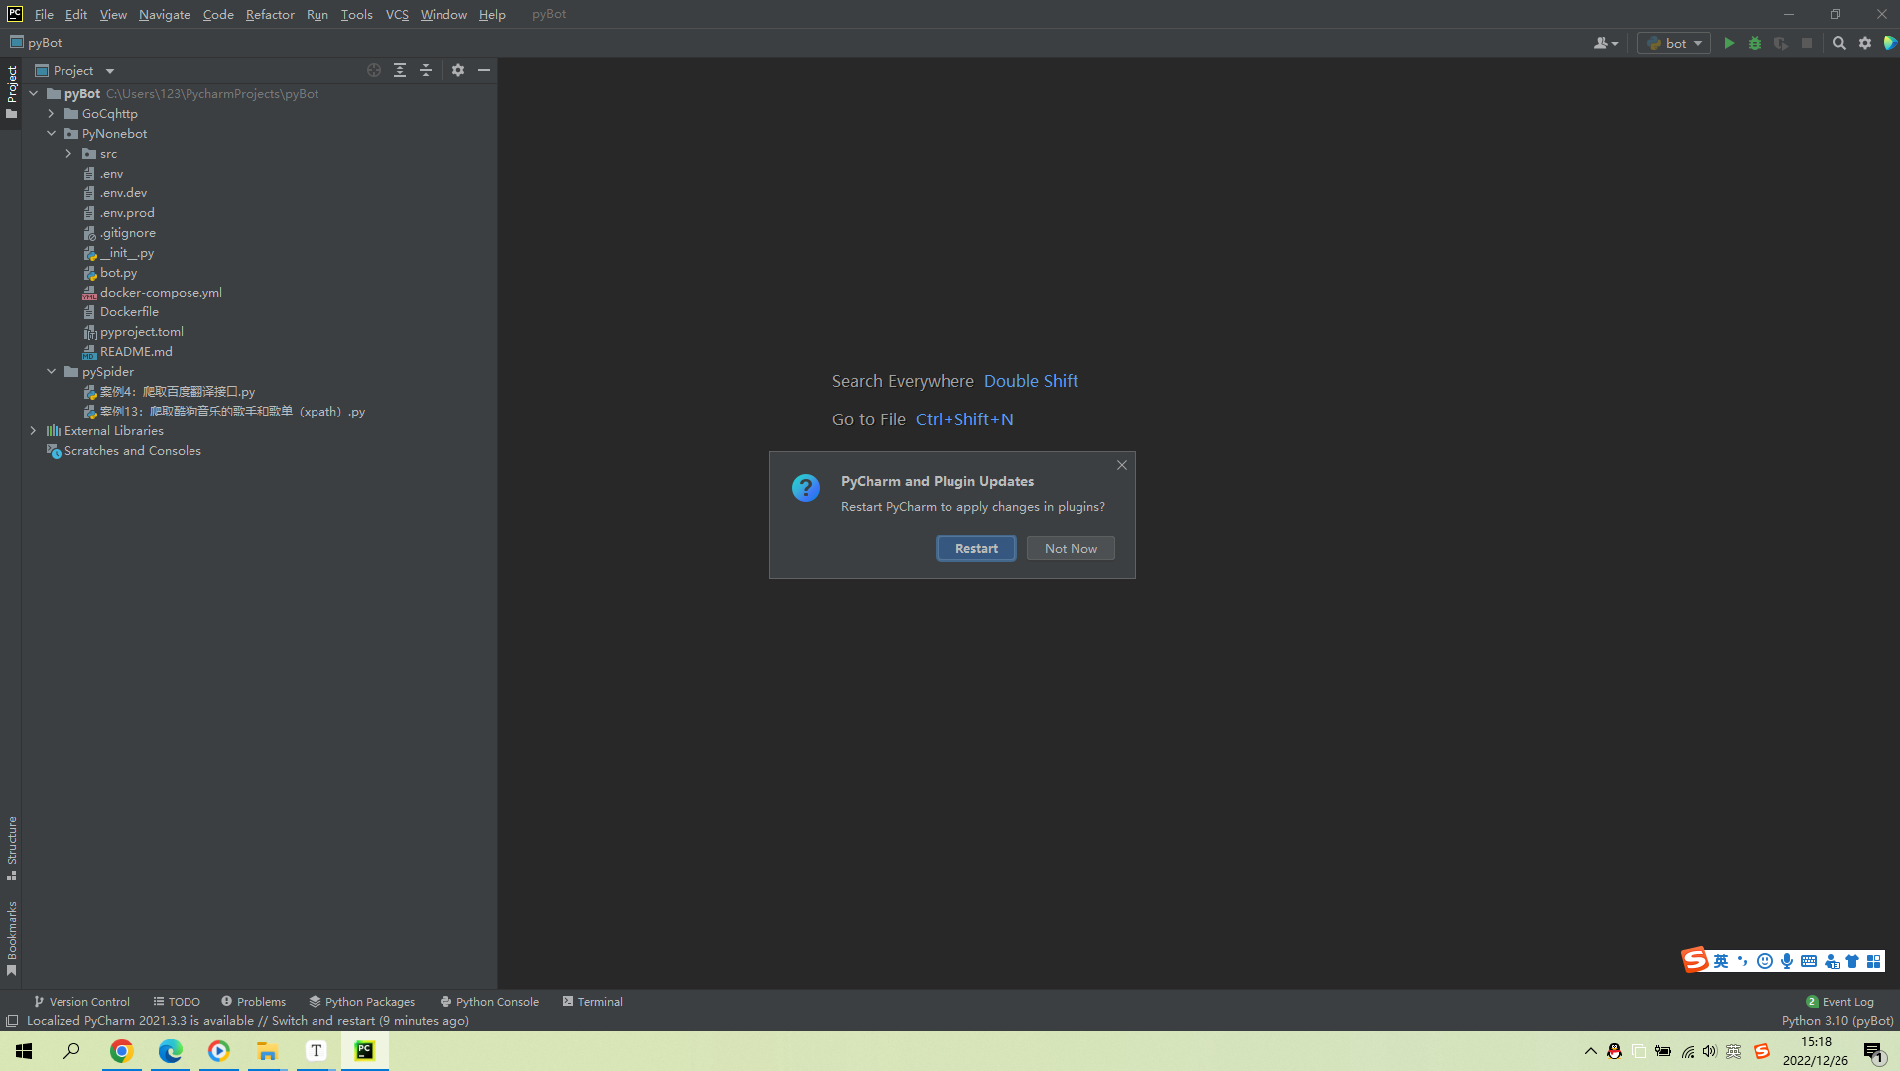Open Windows notification center icon

(x=1874, y=1051)
